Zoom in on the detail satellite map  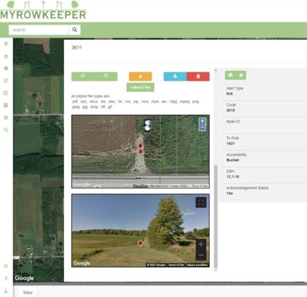coord(202,121)
